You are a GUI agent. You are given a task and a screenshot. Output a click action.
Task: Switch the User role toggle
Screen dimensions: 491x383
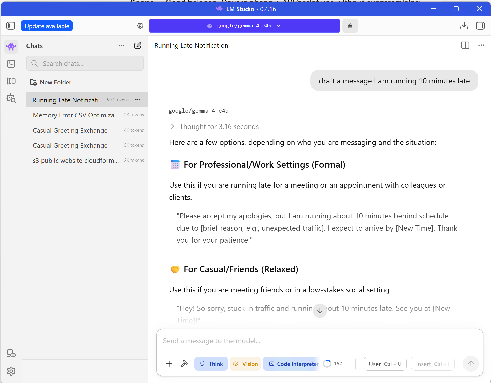385,364
